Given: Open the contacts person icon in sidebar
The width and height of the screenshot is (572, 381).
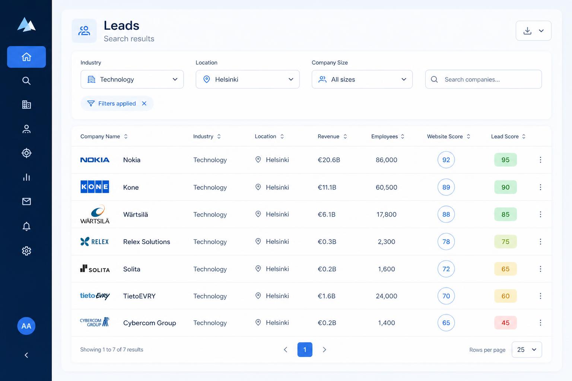Looking at the screenshot, I should pos(26,129).
